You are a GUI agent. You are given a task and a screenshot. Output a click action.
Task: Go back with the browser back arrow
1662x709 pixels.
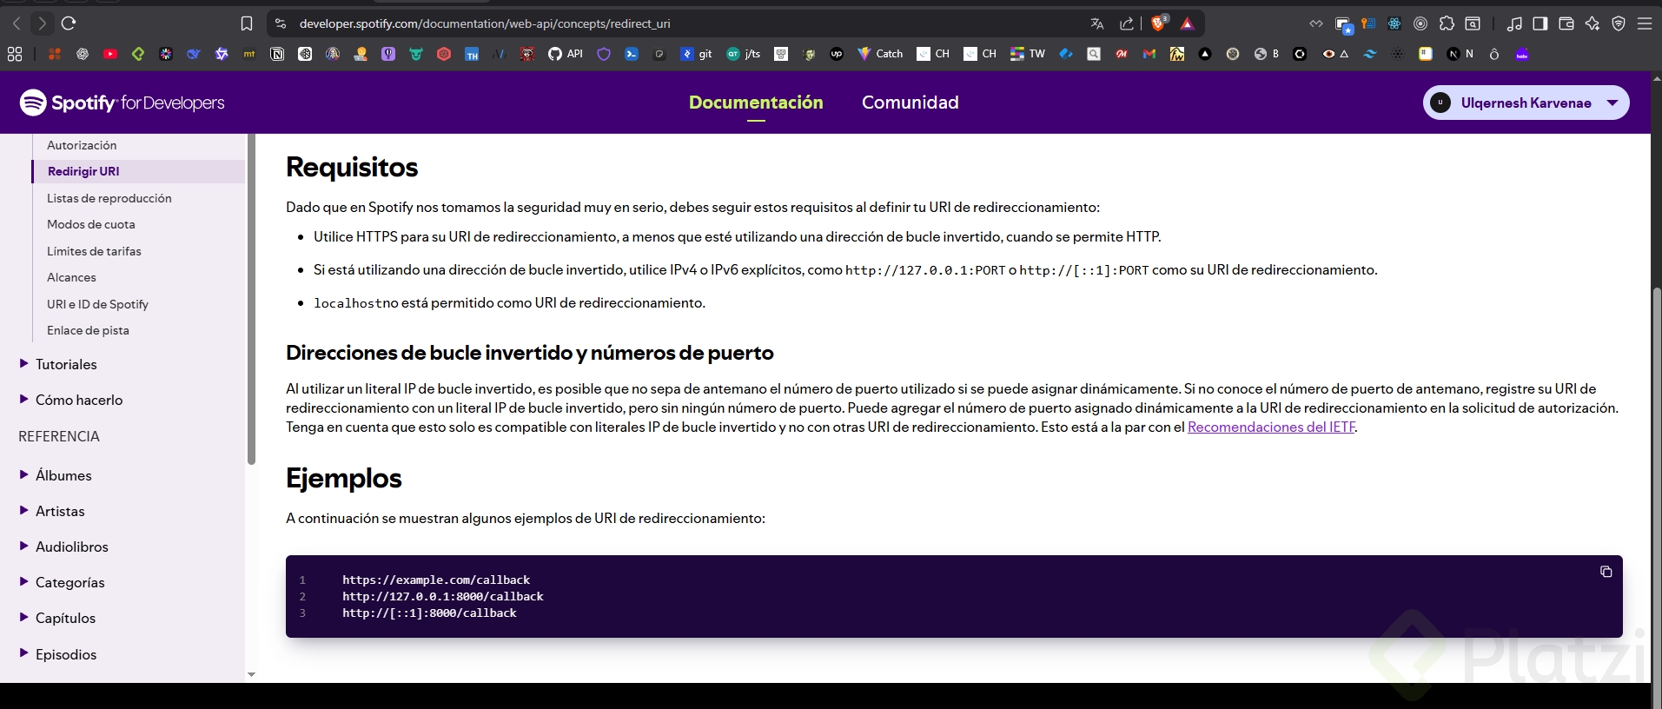tap(17, 23)
